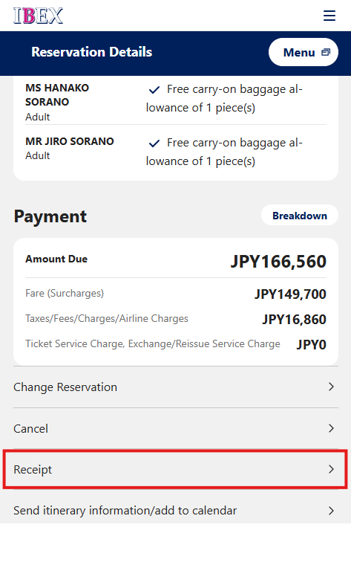The image size is (351, 565).
Task: Click passenger MR JIRO SORANO
Action: 70,141
